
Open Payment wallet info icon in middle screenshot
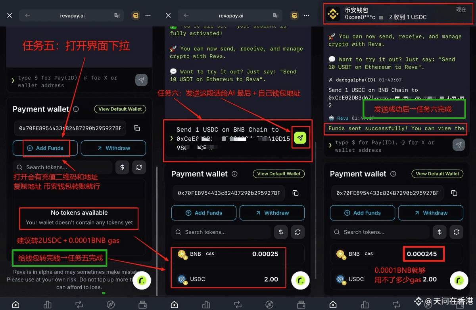[235, 174]
